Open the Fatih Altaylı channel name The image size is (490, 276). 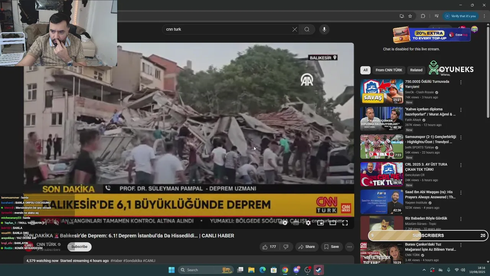(413, 120)
